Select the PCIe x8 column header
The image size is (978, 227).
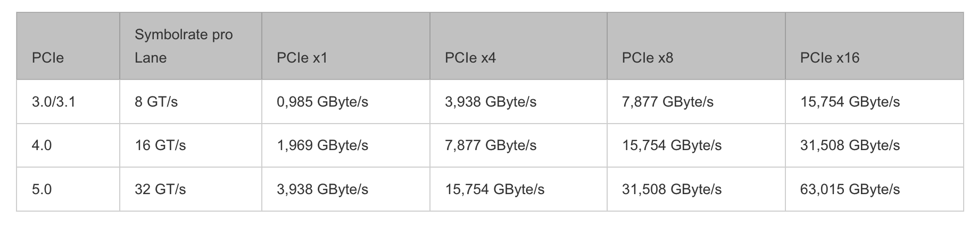coord(647,57)
